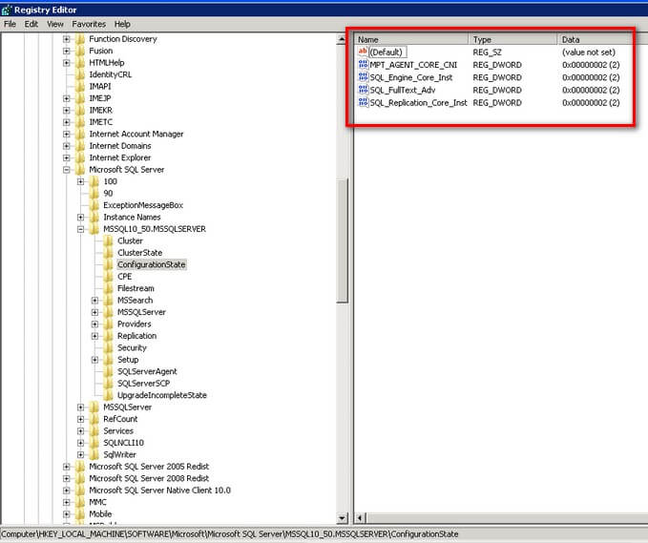Click the tree pane vertical scrollbar thumb
The width and height of the screenshot is (648, 543).
point(342,240)
